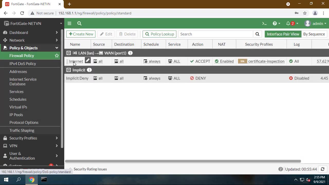Viewport: 329px width, 185px height.
Task: Click NAT Enabled in Internet policy row
Action: (224, 61)
